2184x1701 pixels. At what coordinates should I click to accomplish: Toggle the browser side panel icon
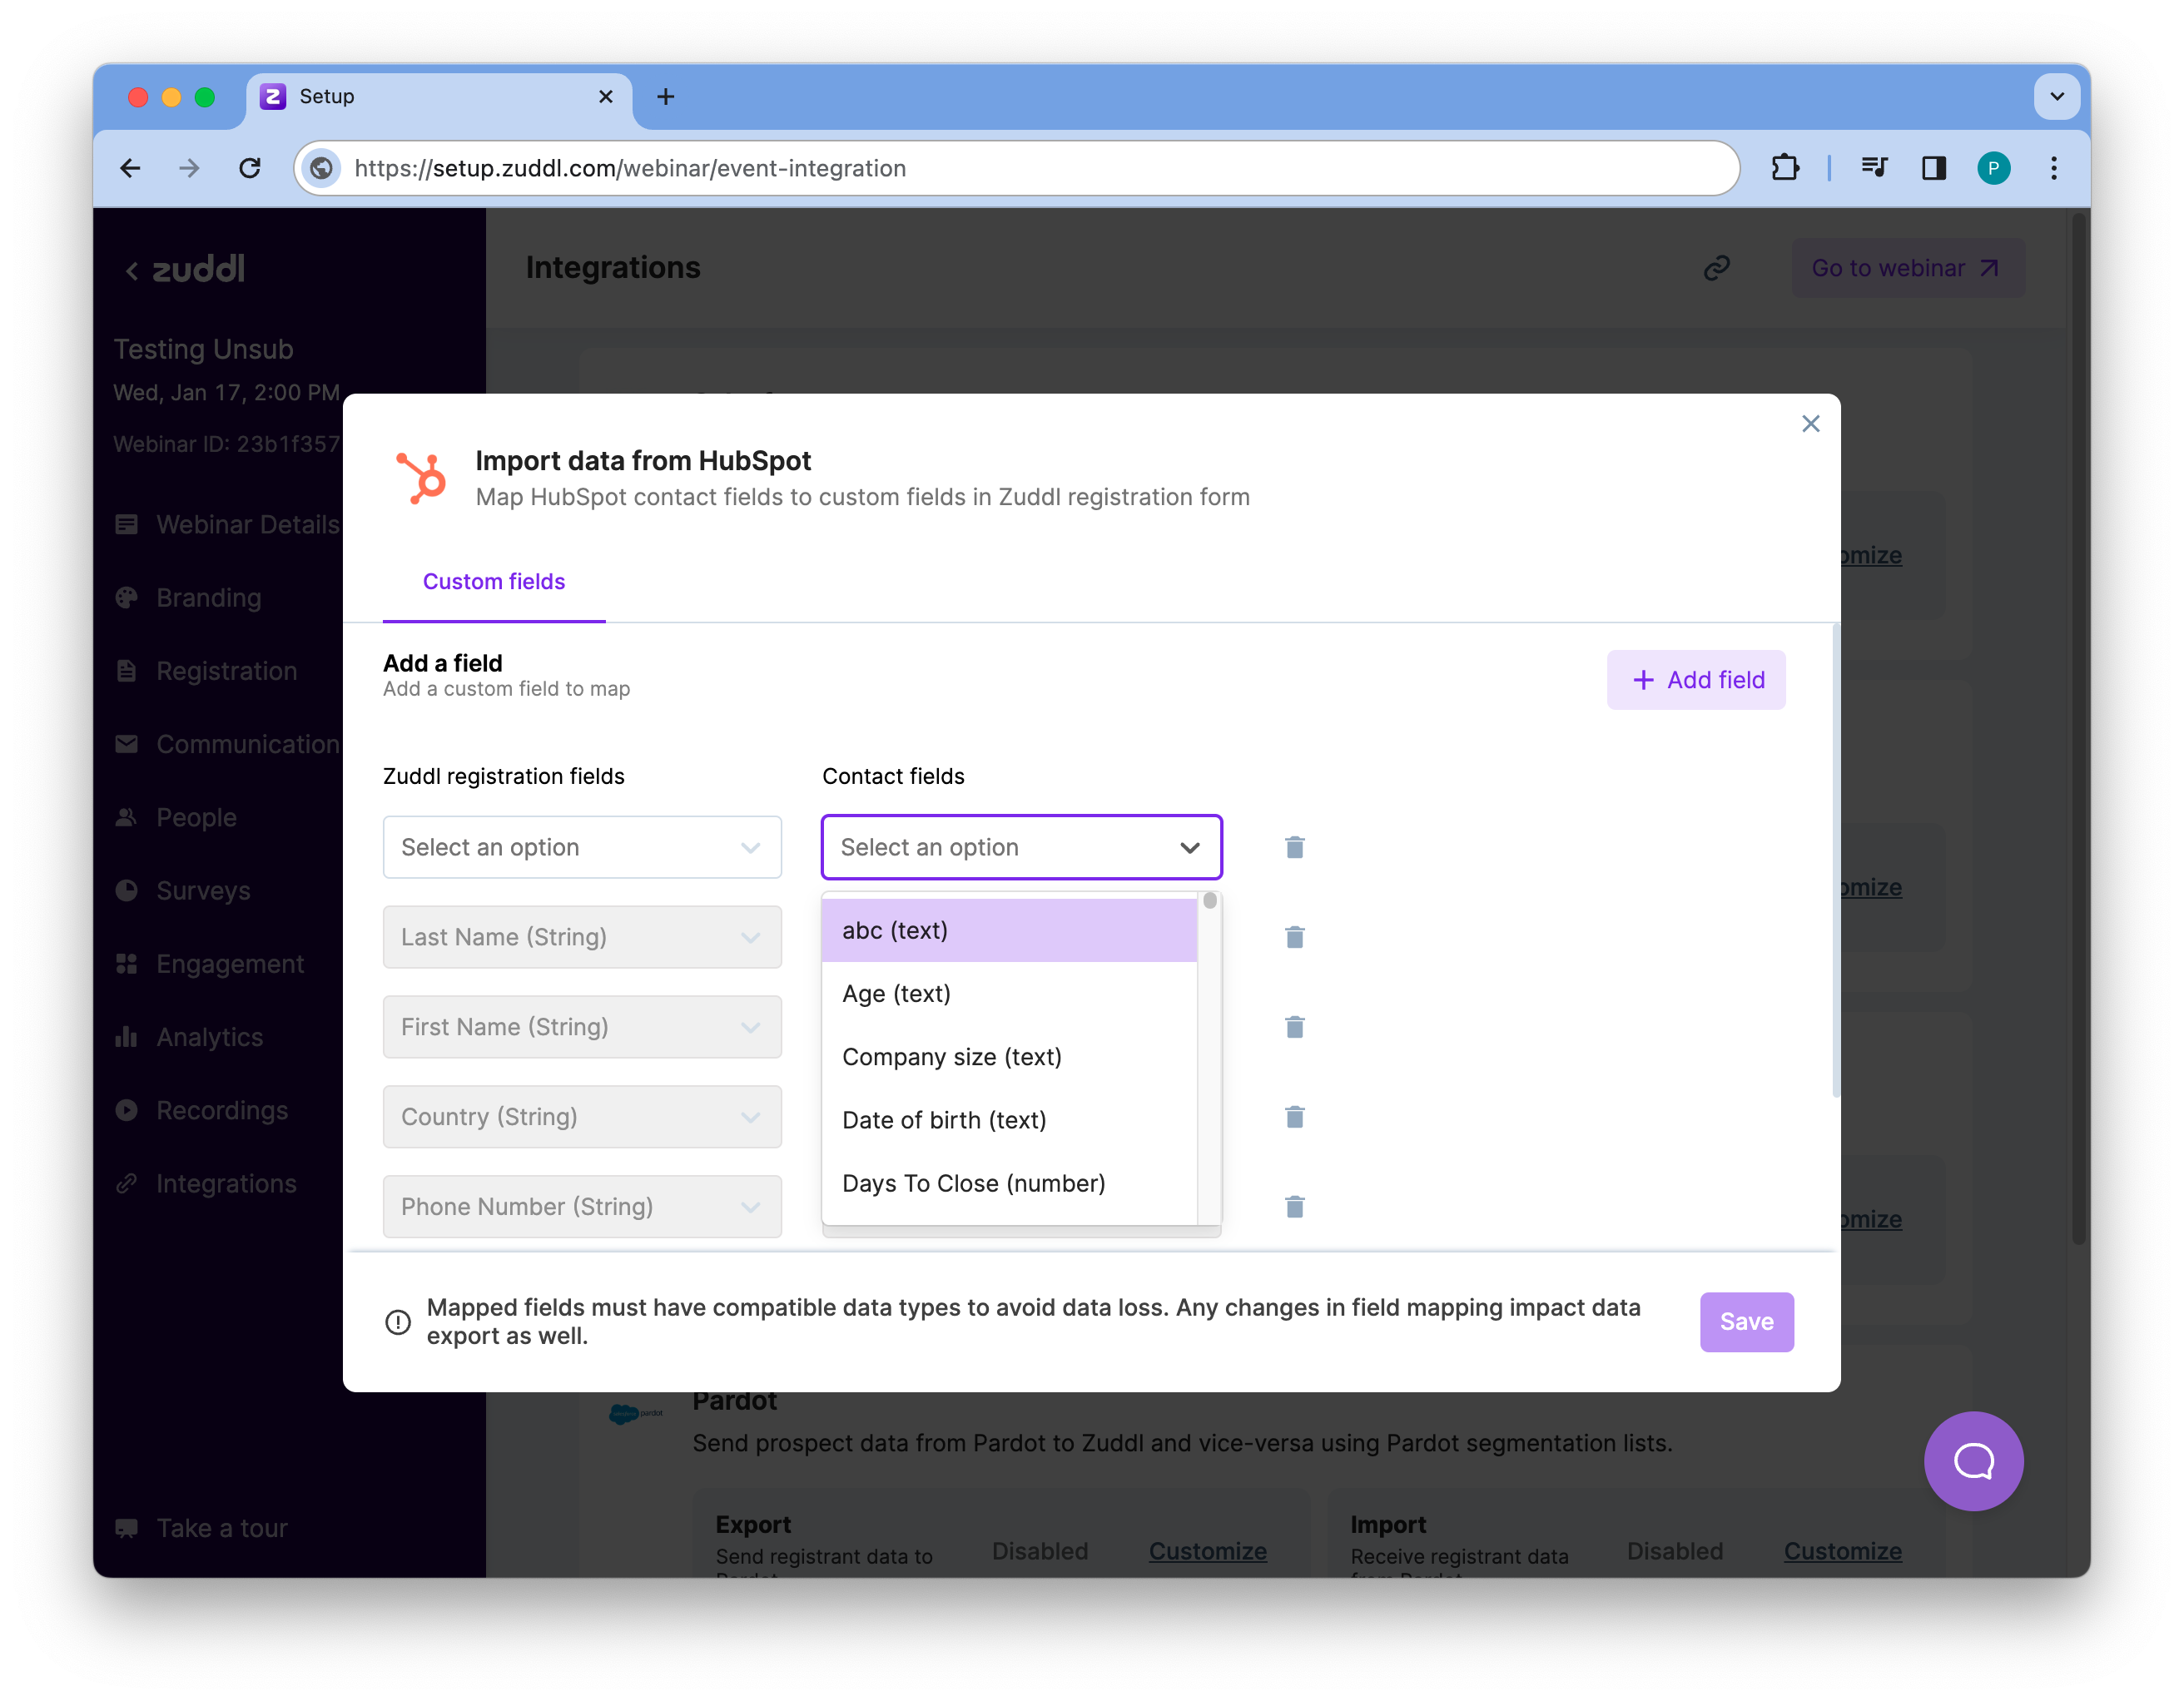[1933, 168]
